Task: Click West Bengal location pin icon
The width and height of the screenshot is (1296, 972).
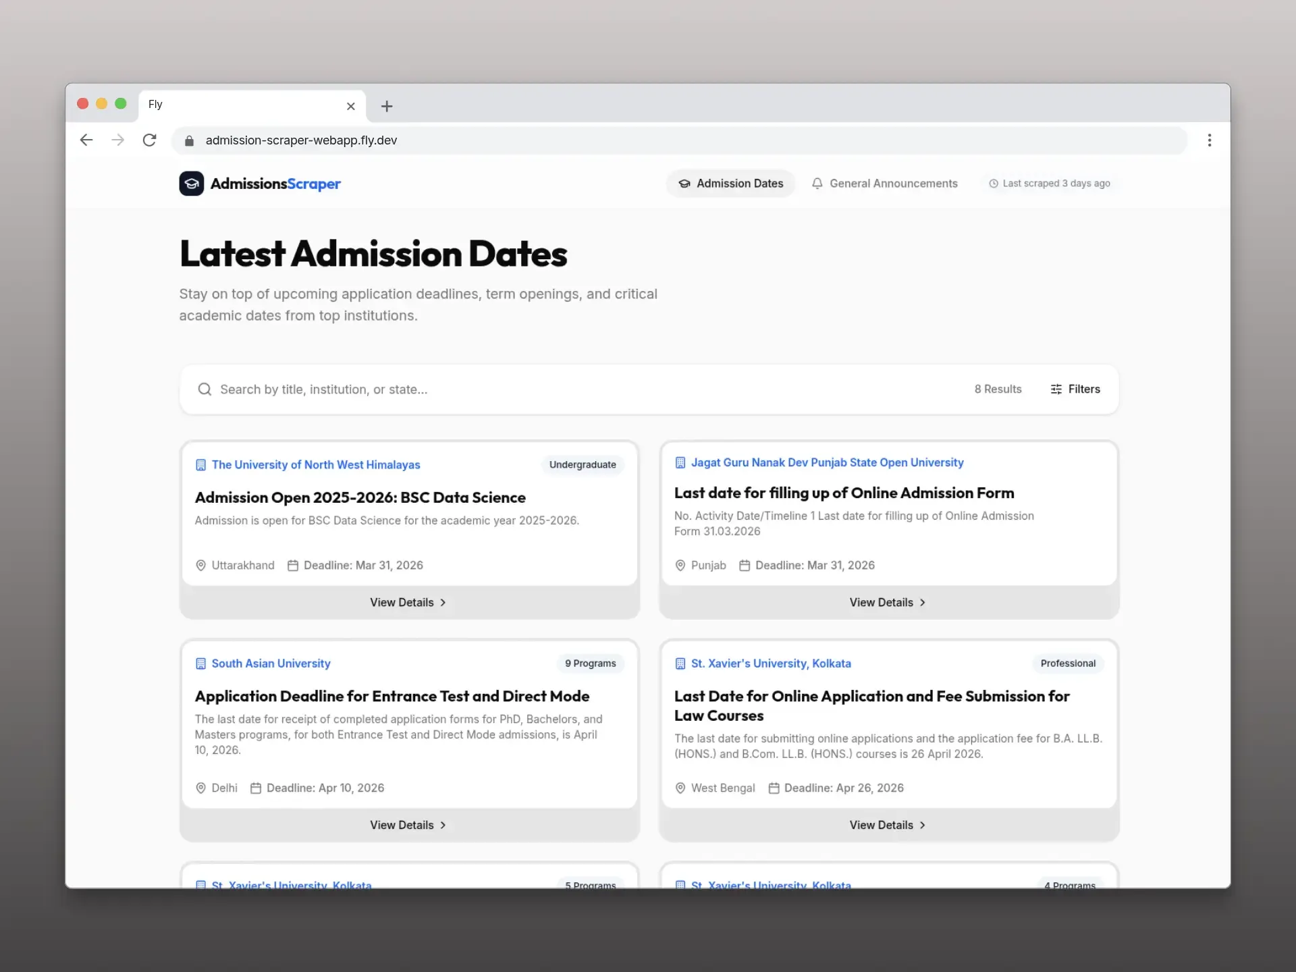Action: [x=680, y=788]
